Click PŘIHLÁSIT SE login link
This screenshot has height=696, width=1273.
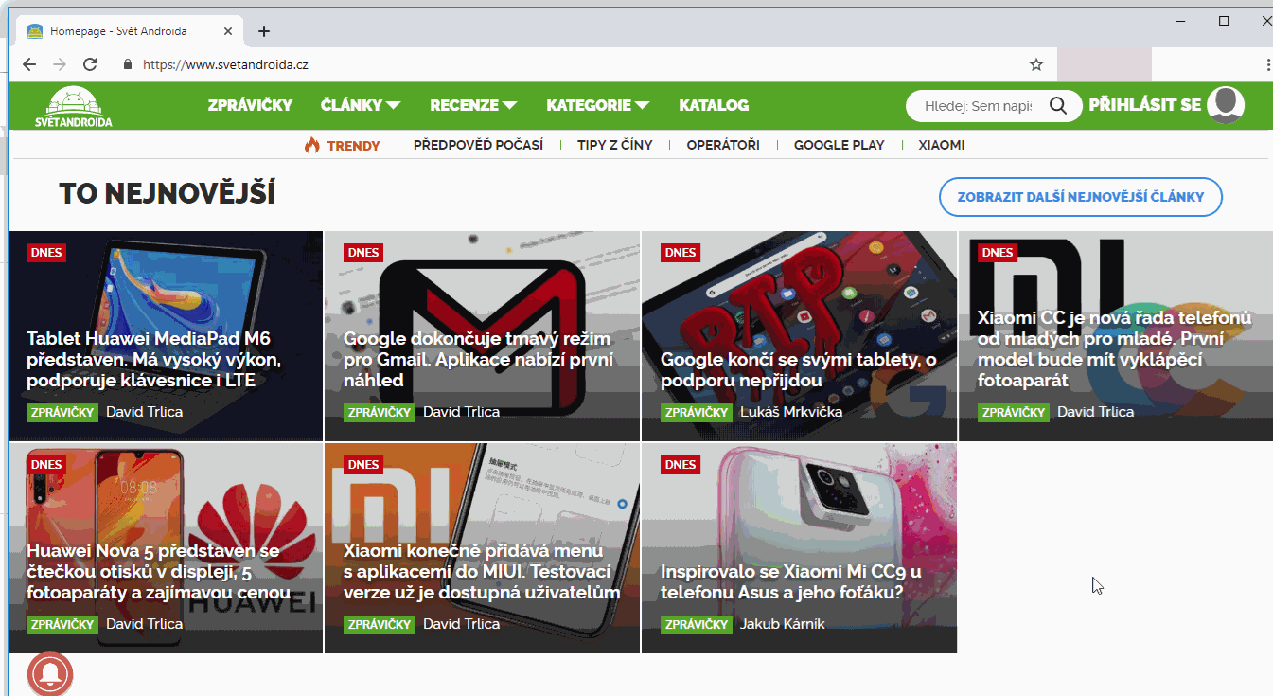1144,104
